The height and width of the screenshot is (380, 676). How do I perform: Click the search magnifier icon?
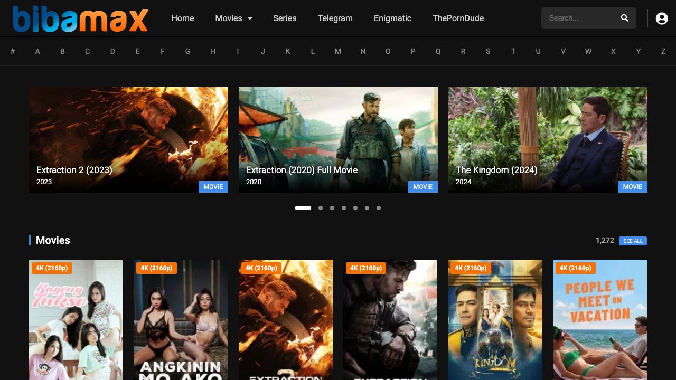tap(624, 18)
